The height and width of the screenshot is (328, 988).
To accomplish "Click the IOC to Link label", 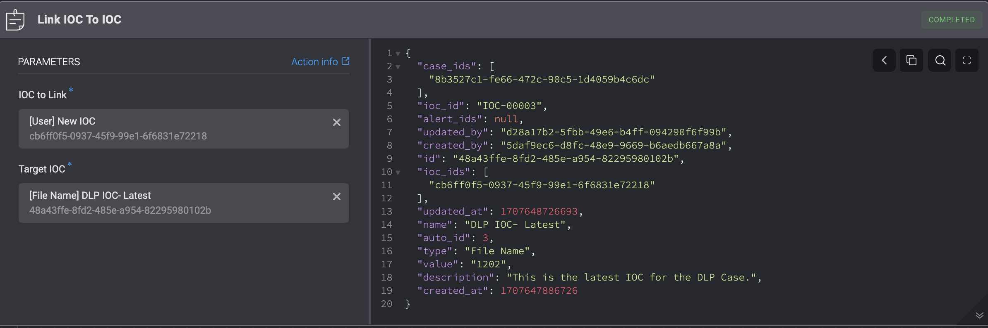I will pos(42,95).
